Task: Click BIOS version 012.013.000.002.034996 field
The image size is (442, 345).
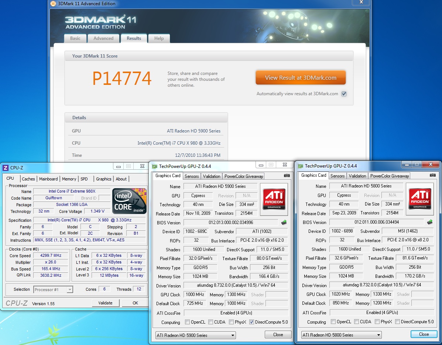Action: [x=231, y=222]
